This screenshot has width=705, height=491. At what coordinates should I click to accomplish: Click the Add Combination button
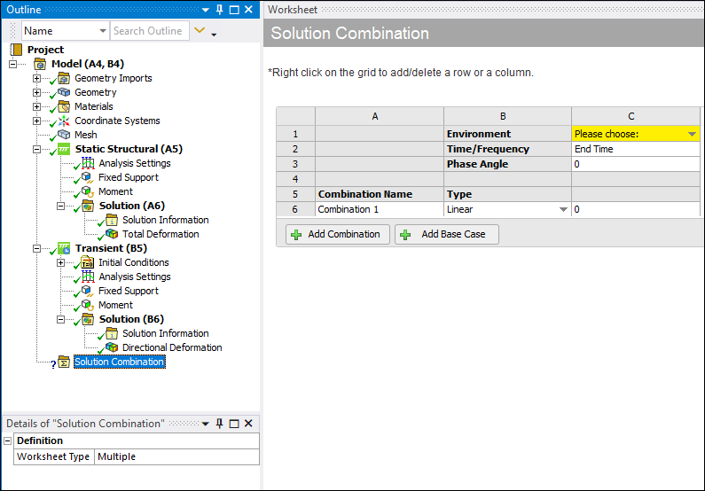point(337,234)
